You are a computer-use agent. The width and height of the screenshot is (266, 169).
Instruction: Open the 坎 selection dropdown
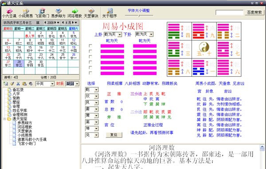96,96
